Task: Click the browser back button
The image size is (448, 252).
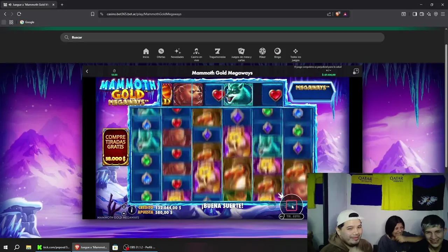Action: pyautogui.click(x=5, y=14)
